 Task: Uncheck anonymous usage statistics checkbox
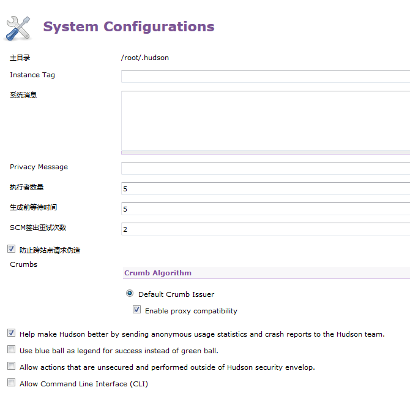(x=11, y=333)
